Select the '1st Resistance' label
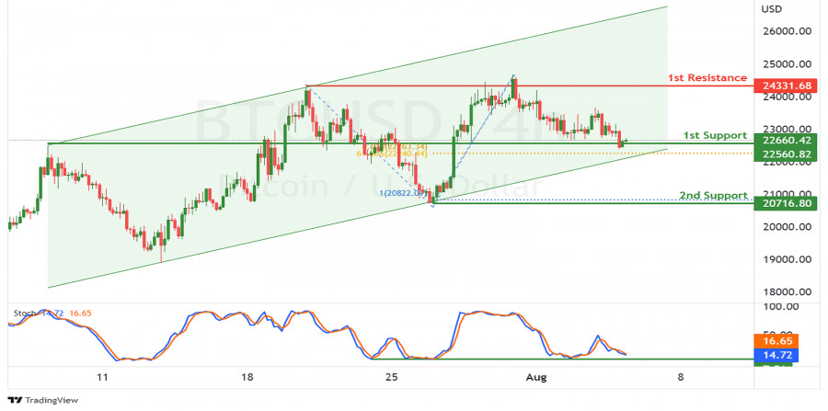 click(707, 78)
